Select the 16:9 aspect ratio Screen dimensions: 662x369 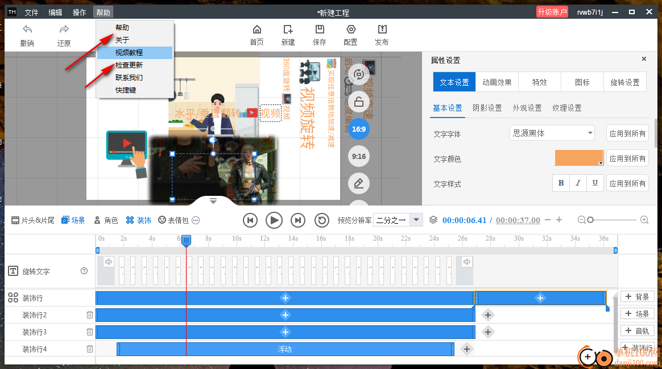pos(359,129)
